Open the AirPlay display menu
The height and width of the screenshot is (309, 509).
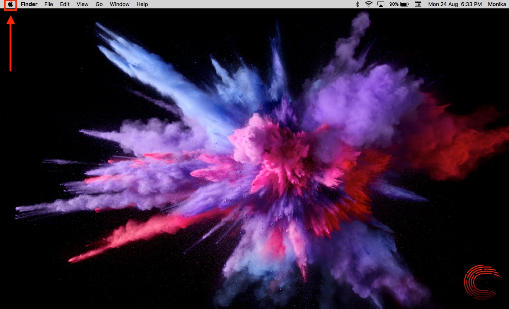pos(381,4)
